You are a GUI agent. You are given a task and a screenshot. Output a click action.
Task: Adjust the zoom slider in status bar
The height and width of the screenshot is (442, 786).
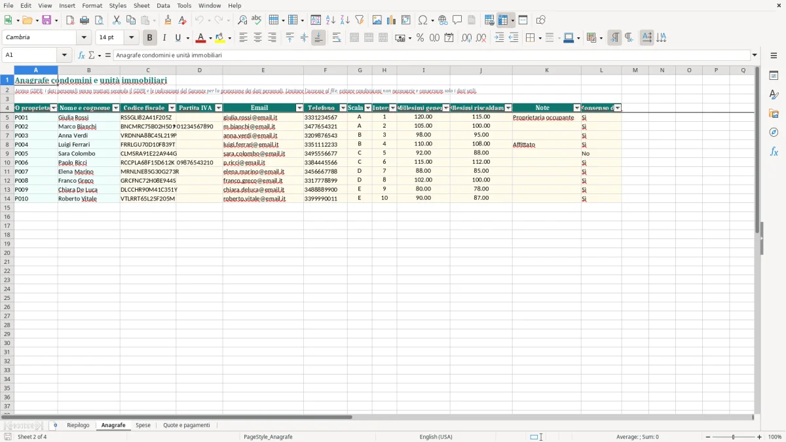pyautogui.click(x=734, y=437)
